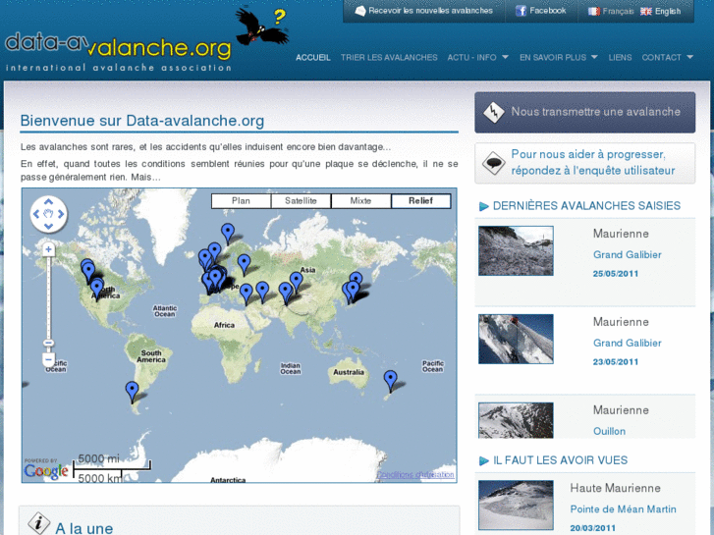Image resolution: width=714 pixels, height=535 pixels.
Task: Click the Haute Maurienne heading
Action: [x=615, y=488]
